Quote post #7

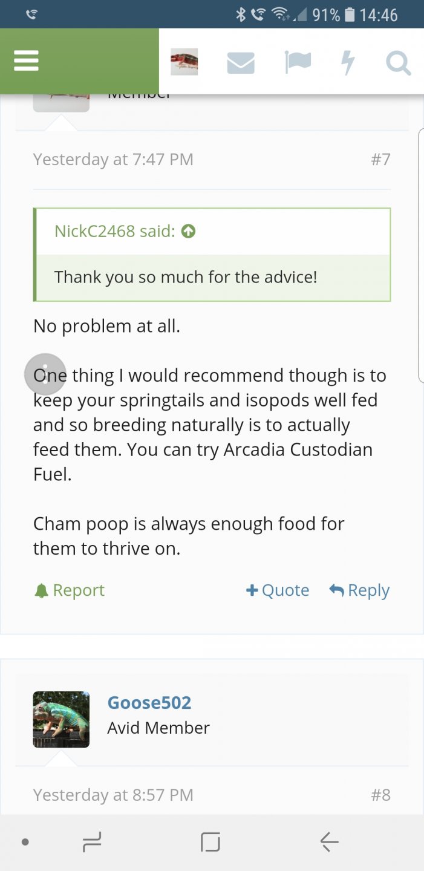pyautogui.click(x=278, y=590)
